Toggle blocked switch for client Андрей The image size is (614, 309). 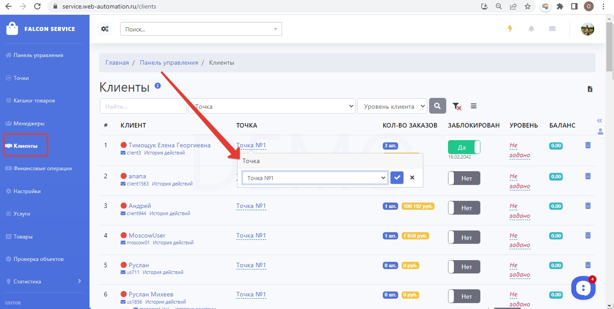pos(464,207)
